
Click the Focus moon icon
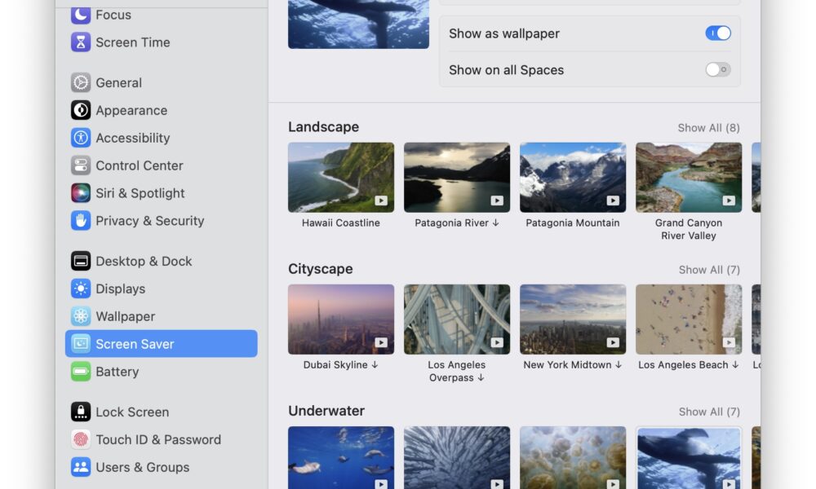point(81,15)
